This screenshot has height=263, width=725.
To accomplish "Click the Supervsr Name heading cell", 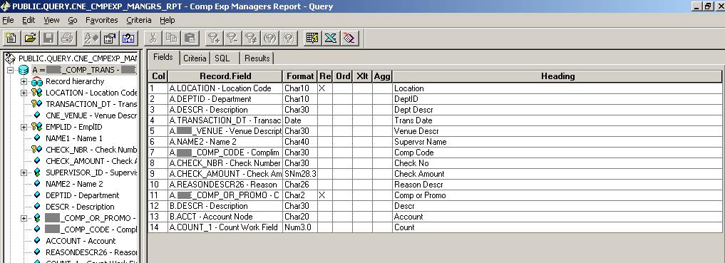I will (x=557, y=141).
